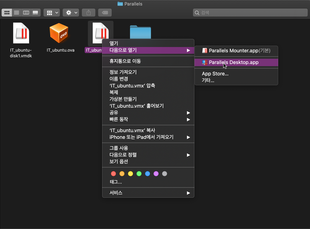This screenshot has width=310, height=229.
Task: Apply the red tag color
Action: coord(114,174)
